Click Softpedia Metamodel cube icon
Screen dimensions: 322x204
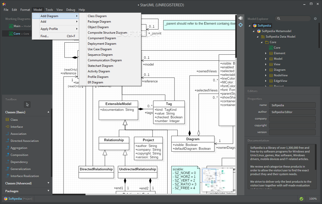coord(259,31)
